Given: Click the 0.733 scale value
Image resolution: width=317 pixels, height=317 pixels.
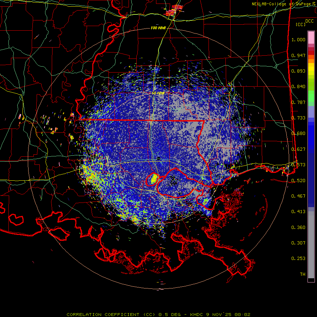Looking at the screenshot, I should [298, 118].
